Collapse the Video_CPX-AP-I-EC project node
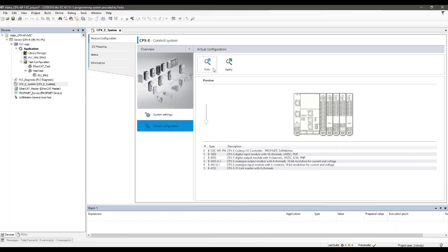448x252 pixels. point(2,35)
